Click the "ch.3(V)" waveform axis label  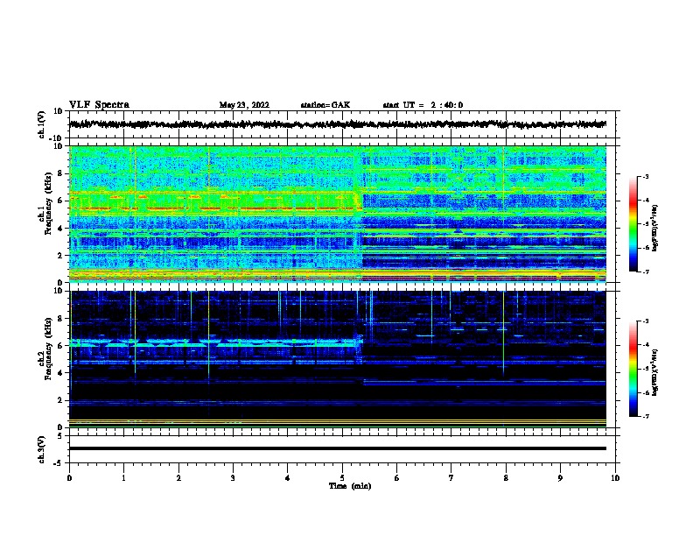tap(42, 449)
